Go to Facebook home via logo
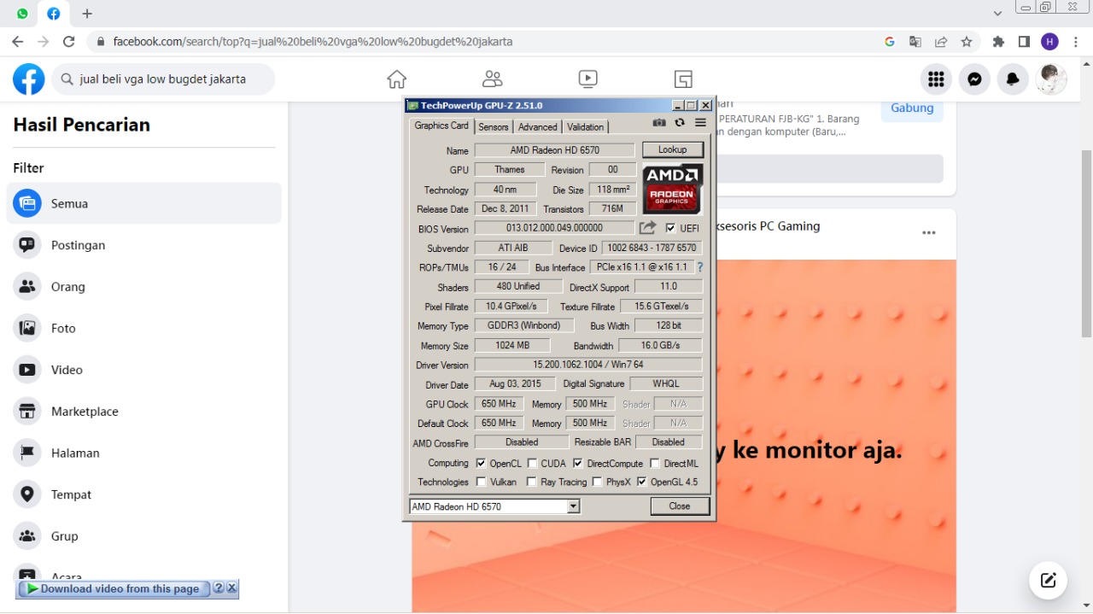The image size is (1093, 614). (x=29, y=79)
